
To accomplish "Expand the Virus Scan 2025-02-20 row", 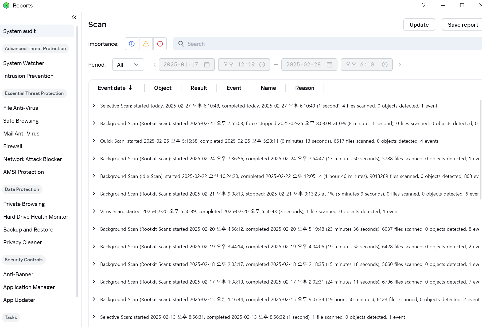I will point(94,211).
